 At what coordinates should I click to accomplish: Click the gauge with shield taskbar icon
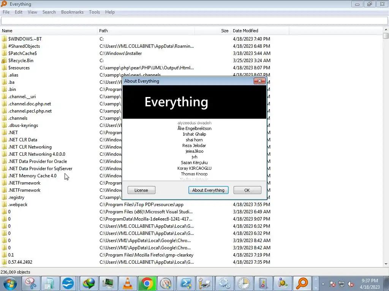(166, 283)
